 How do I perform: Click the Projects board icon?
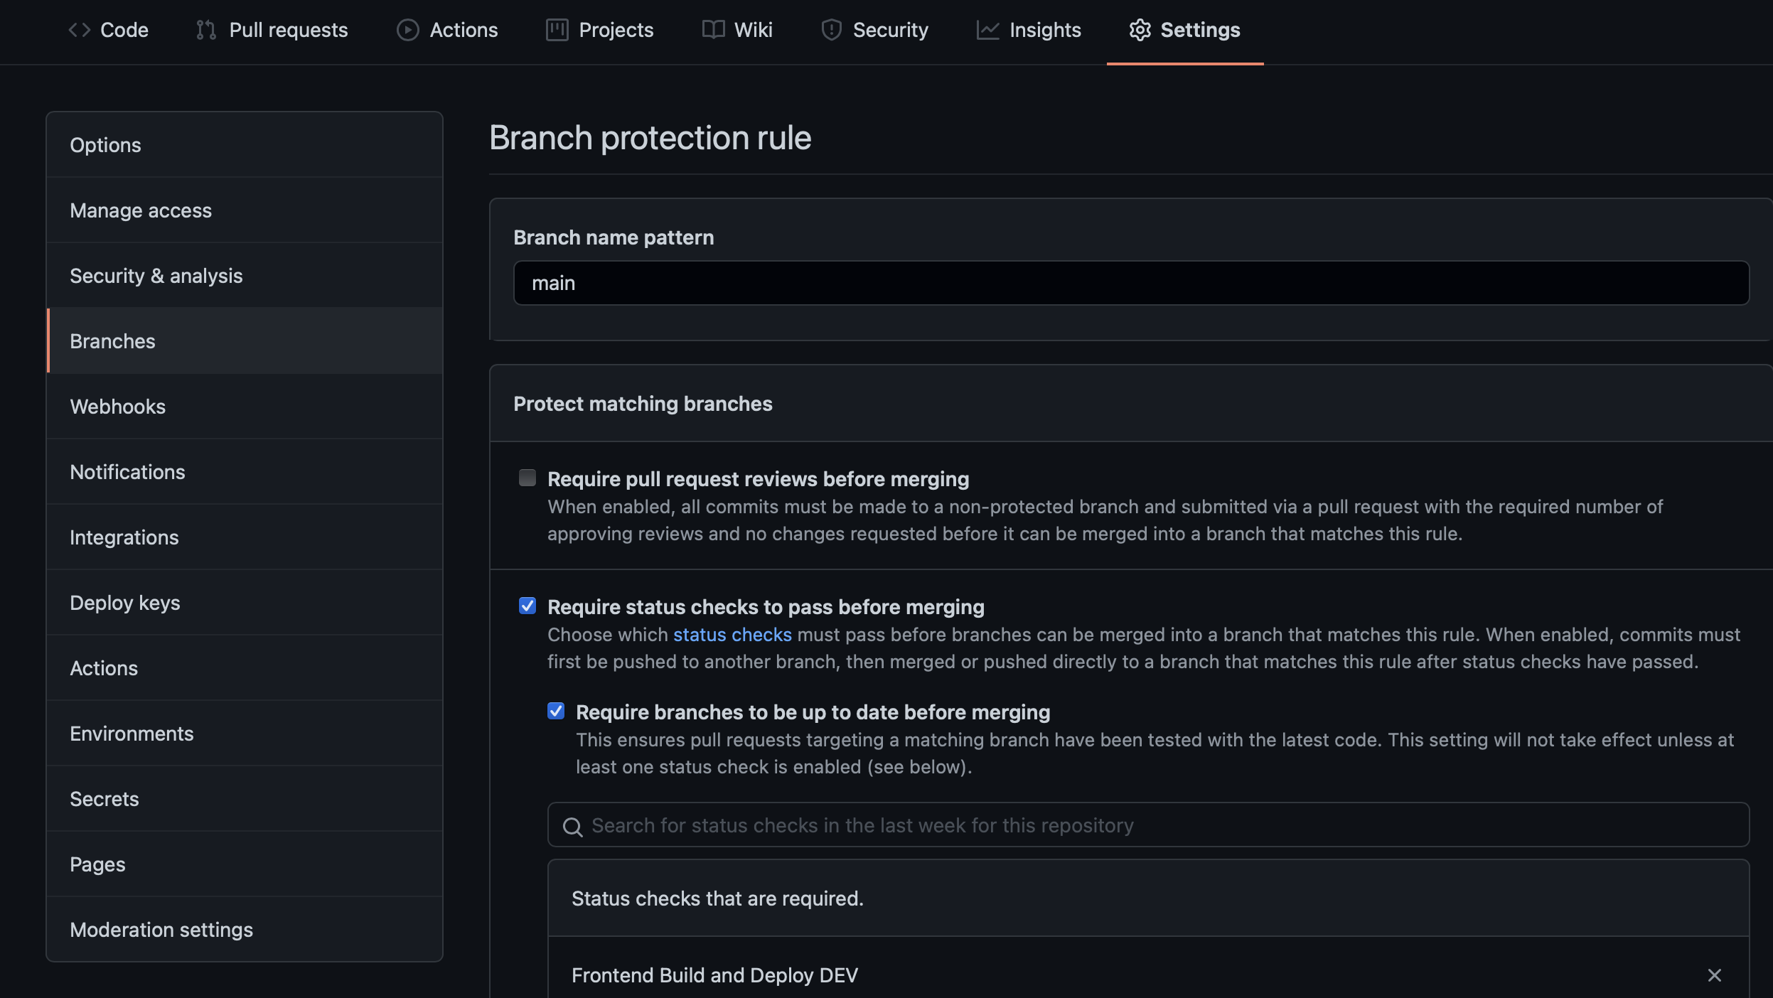pos(557,30)
